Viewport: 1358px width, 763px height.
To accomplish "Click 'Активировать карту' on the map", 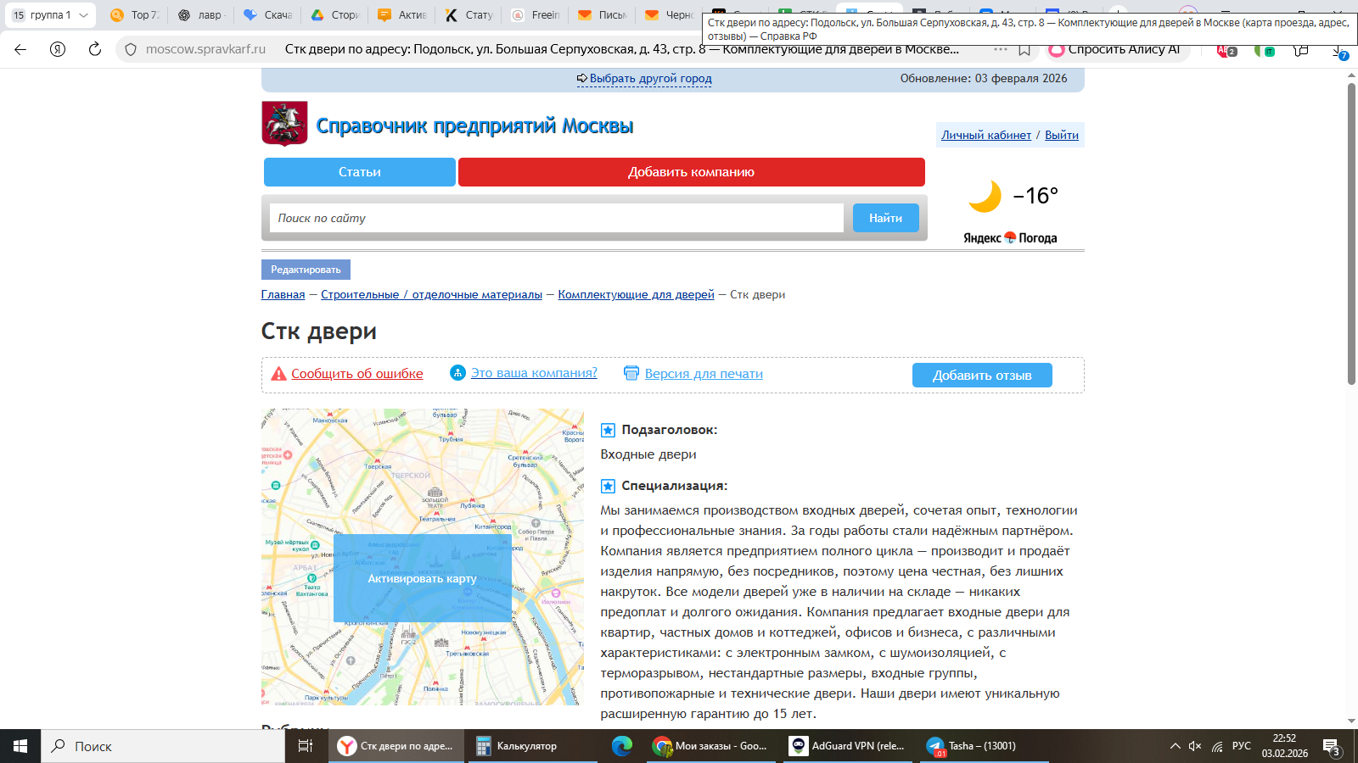I will click(x=422, y=578).
